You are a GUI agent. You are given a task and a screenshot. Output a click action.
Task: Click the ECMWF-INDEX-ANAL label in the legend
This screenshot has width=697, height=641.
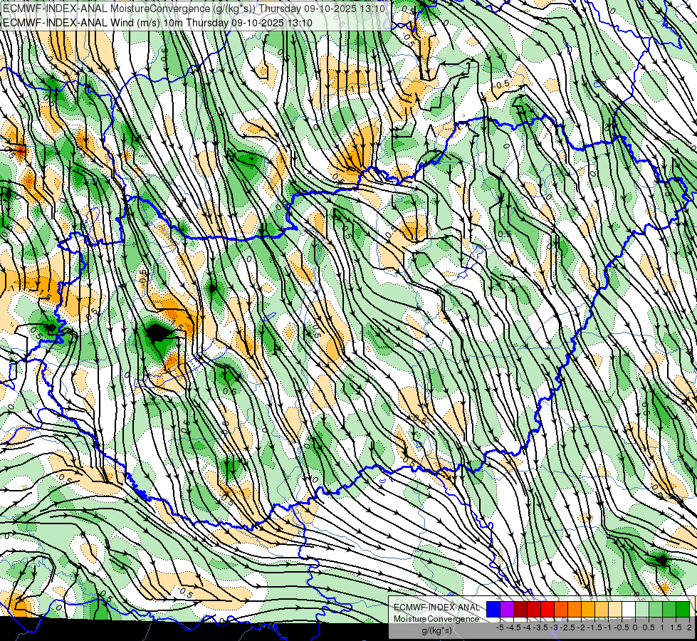tap(436, 608)
